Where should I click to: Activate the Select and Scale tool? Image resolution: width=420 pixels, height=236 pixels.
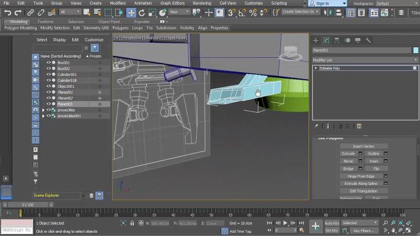(x=152, y=12)
